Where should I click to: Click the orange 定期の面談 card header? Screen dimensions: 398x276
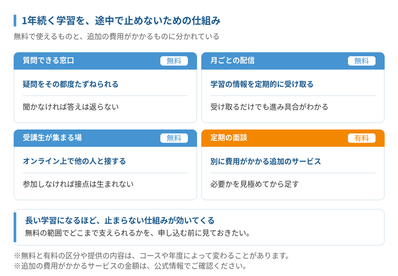coord(293,138)
